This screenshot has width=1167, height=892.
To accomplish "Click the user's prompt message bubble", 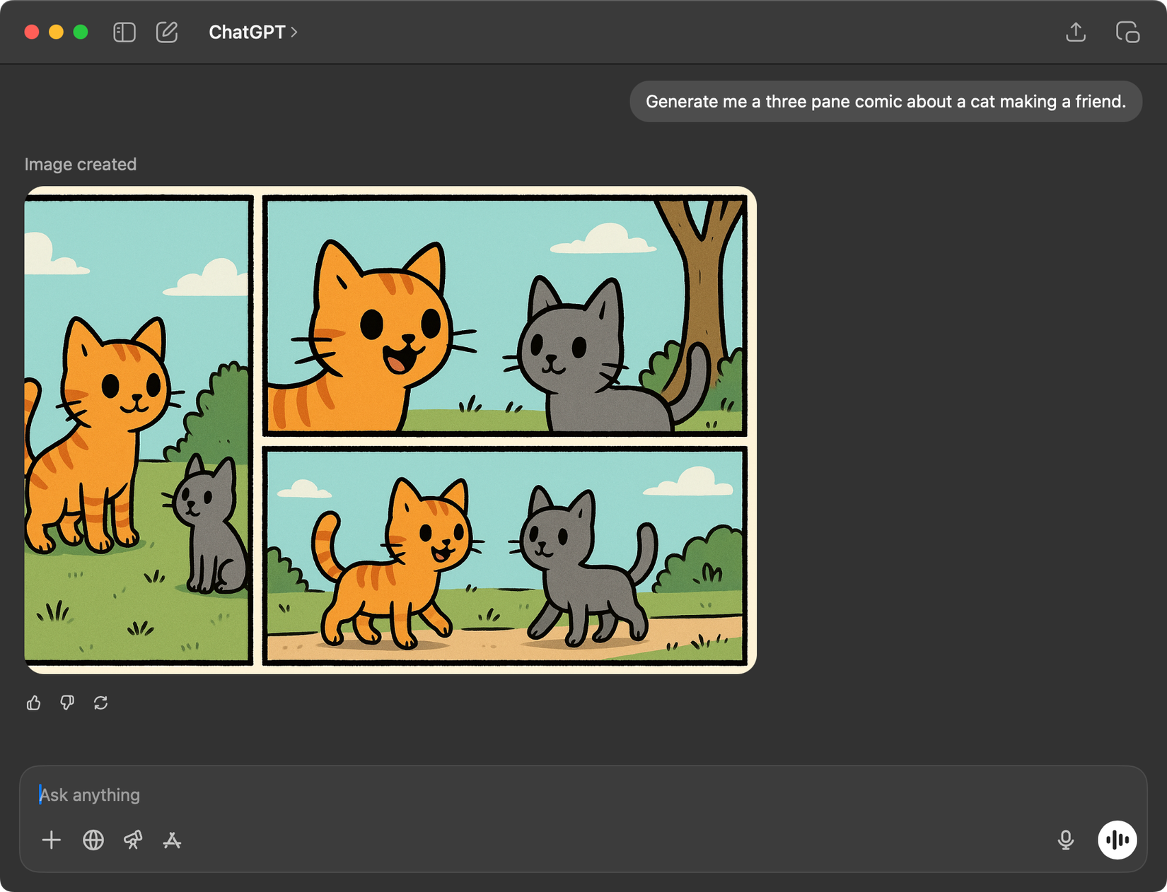I will pos(884,101).
